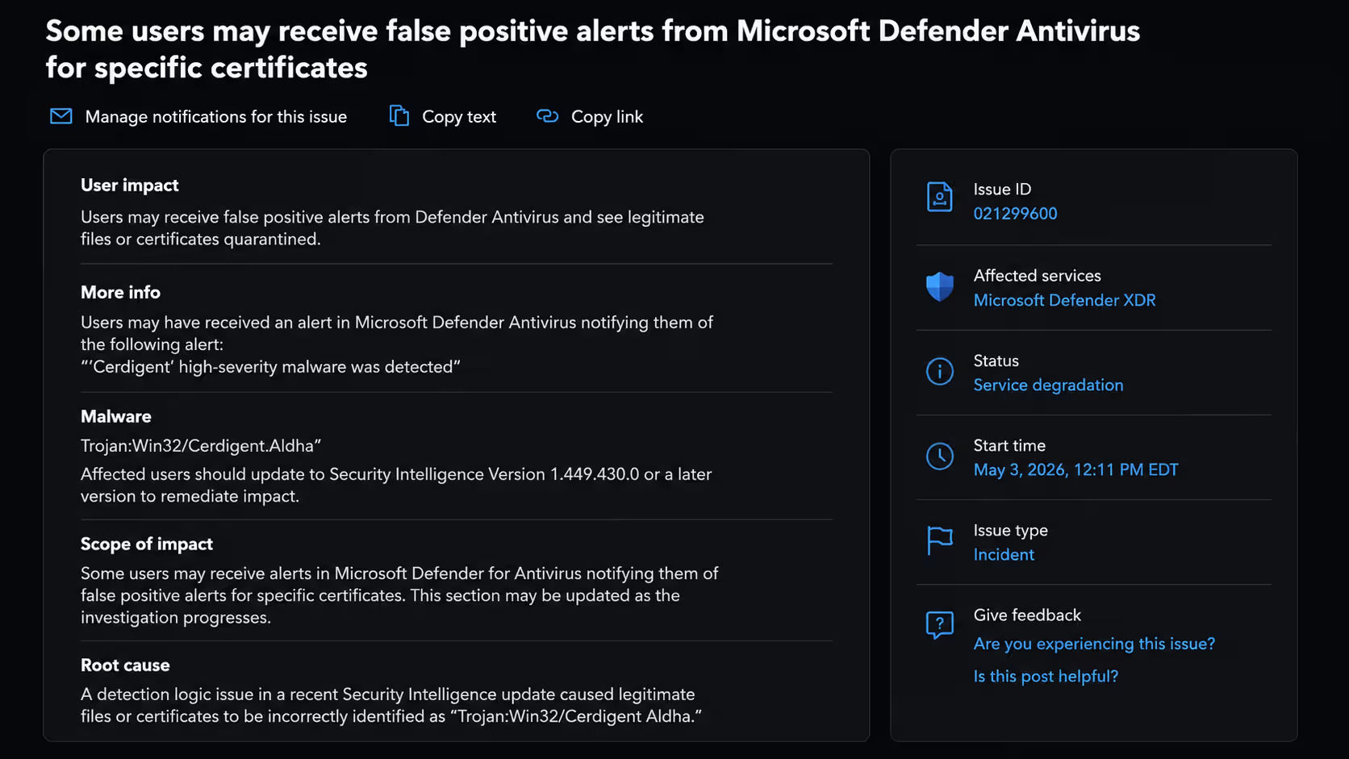1349x759 pixels.
Task: Click the User impact heading
Action: tap(129, 186)
